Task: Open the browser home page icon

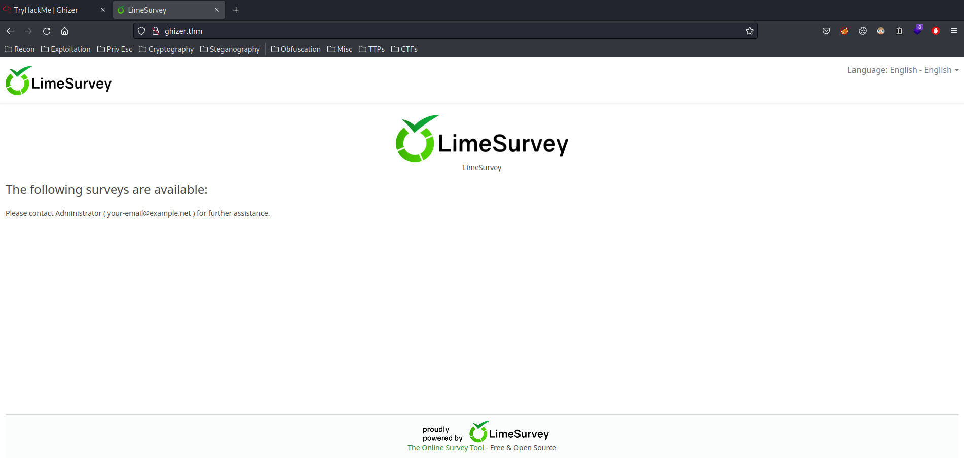Action: tap(64, 31)
